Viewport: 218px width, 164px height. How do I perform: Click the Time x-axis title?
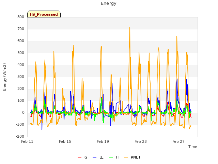(x=193, y=147)
